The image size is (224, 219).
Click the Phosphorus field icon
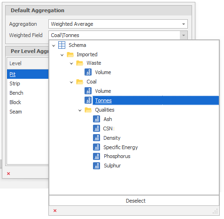[x=96, y=156]
